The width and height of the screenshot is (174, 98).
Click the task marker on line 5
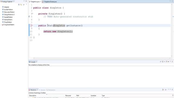pos(29,17)
